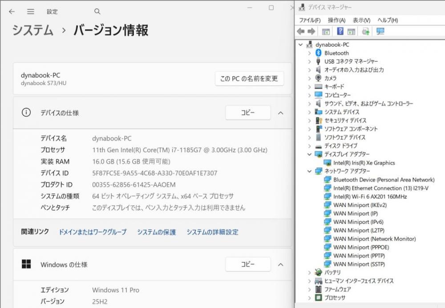Select WAN Miniport (PPPOE) entry
445x308 pixels.
[361, 247]
